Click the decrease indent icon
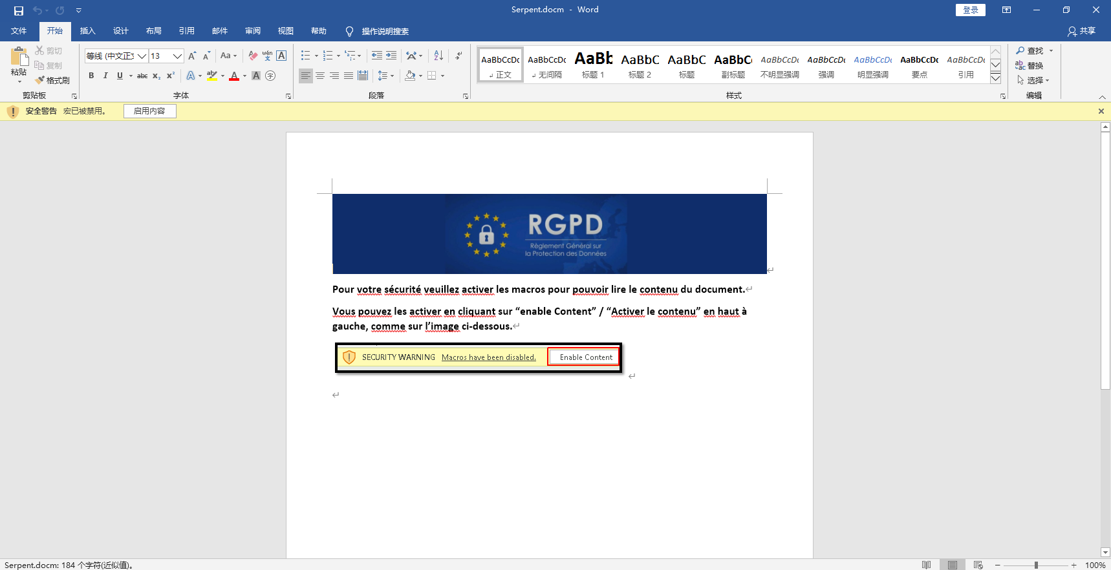 (x=376, y=56)
